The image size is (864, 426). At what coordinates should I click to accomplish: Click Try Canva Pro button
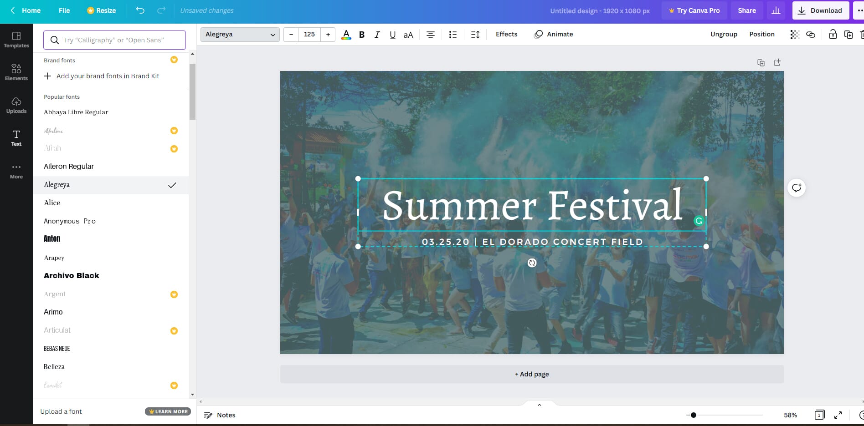(694, 10)
